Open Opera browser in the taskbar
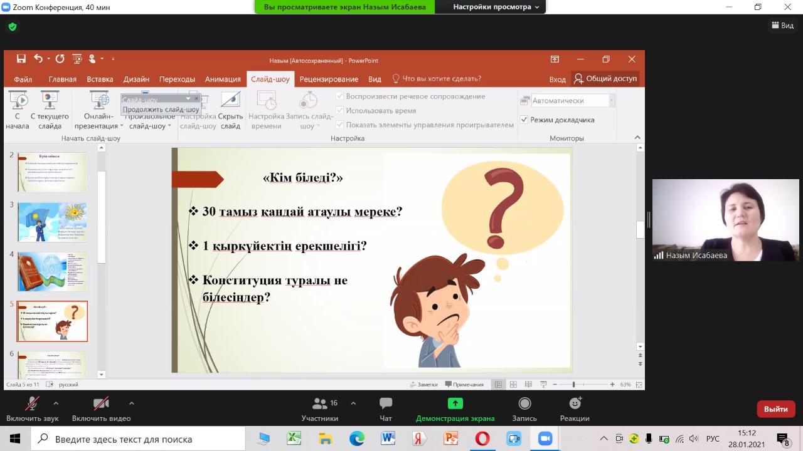 click(482, 438)
